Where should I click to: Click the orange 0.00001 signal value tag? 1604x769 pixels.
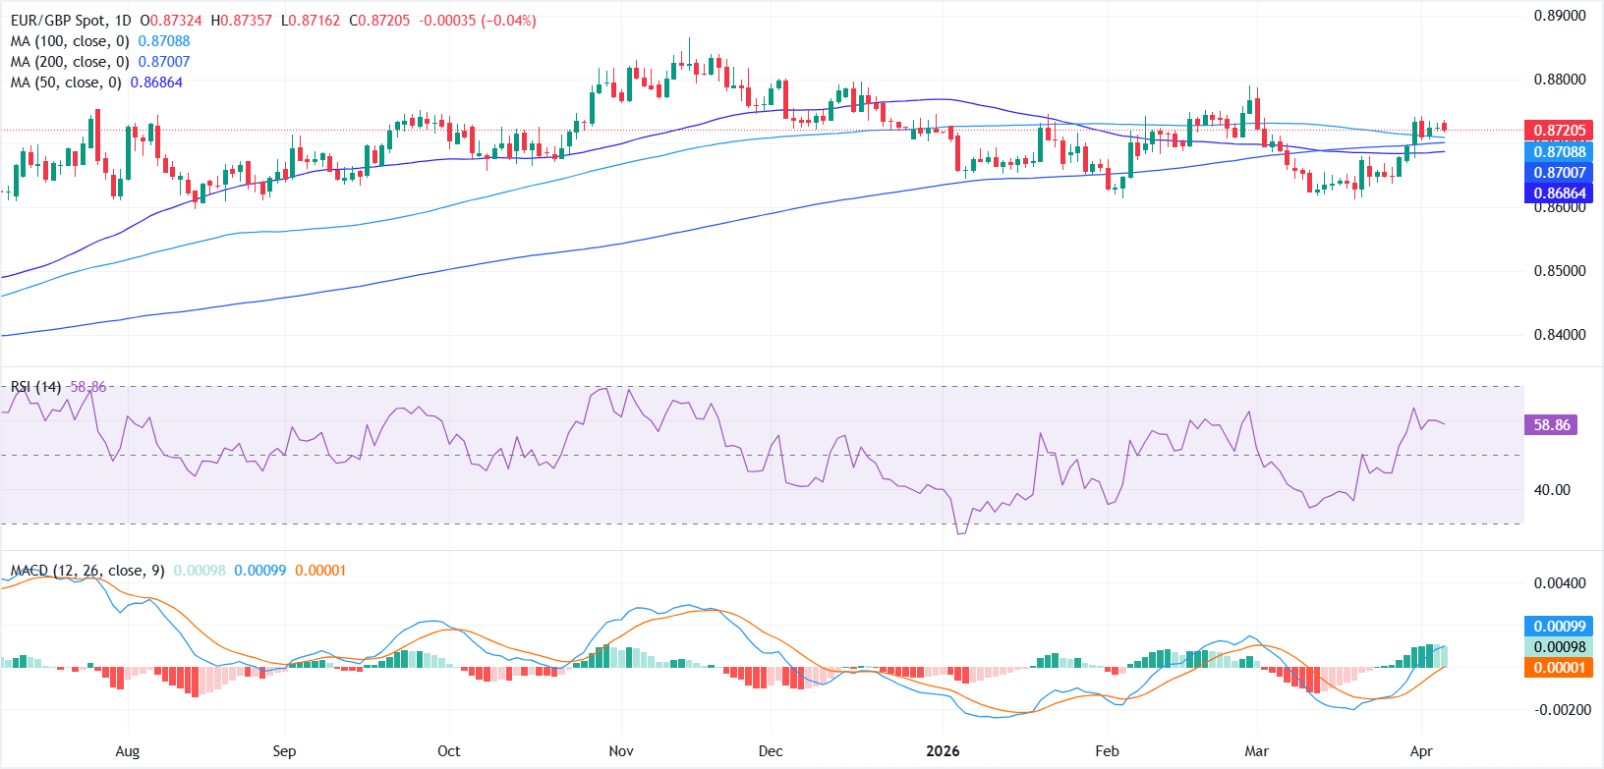(1560, 668)
